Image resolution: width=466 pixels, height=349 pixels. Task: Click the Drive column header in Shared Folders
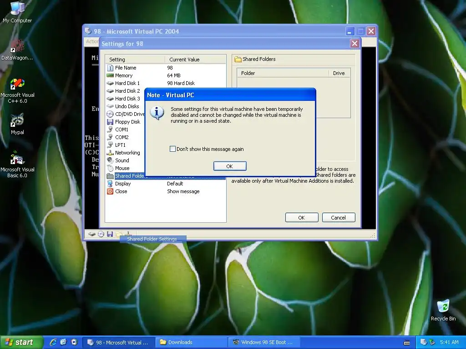coord(339,73)
